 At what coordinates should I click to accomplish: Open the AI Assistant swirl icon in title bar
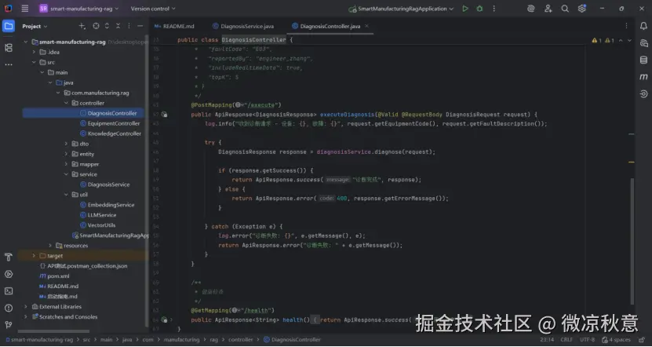coord(530,9)
